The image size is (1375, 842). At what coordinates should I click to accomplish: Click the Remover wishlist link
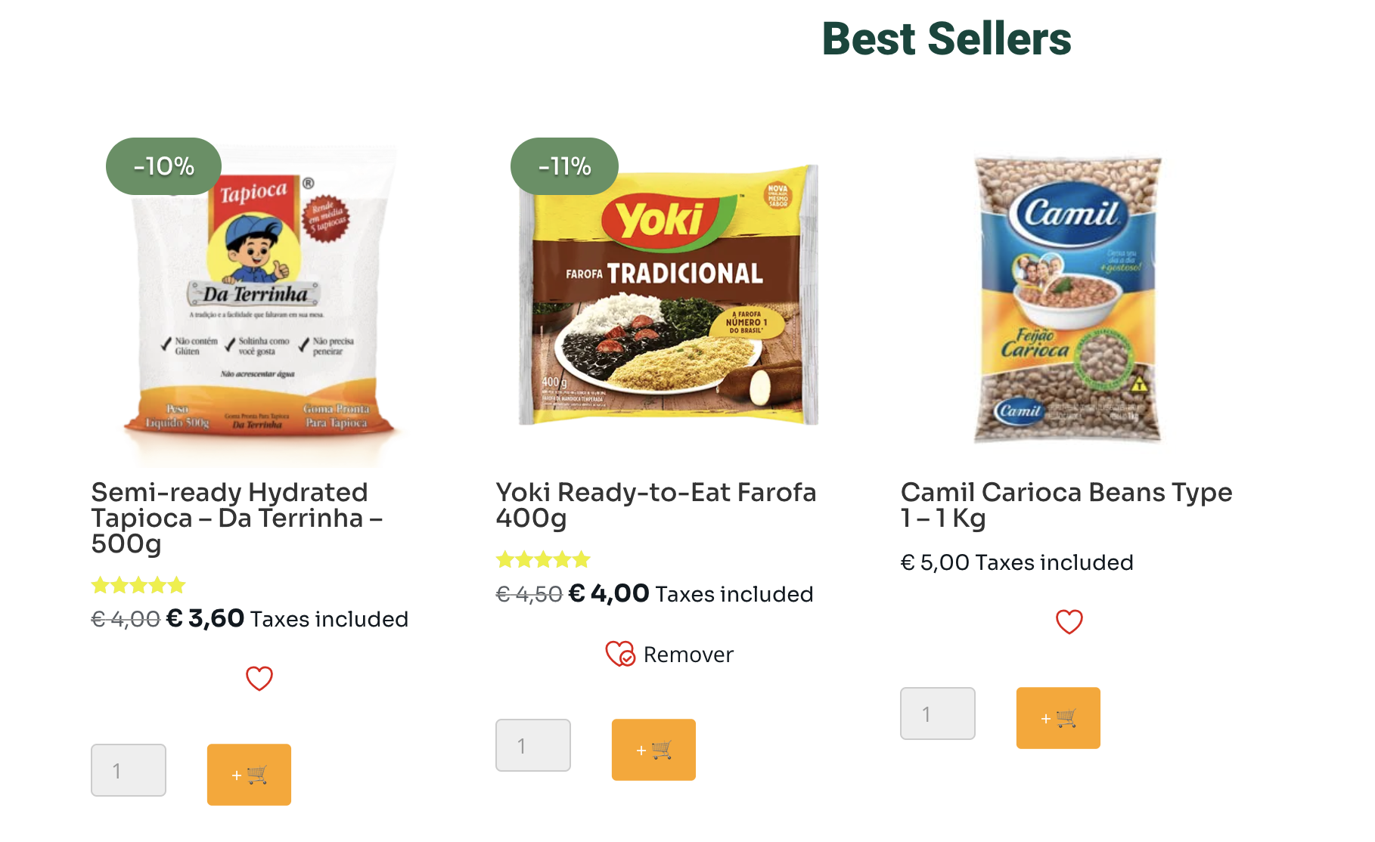(688, 655)
